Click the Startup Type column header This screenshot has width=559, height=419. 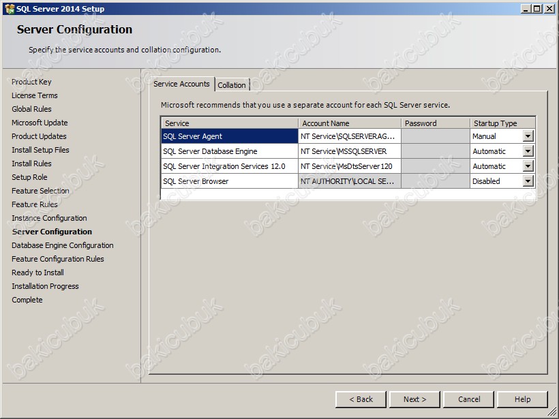502,123
